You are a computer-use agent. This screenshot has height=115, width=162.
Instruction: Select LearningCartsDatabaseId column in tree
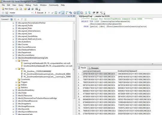47,63
